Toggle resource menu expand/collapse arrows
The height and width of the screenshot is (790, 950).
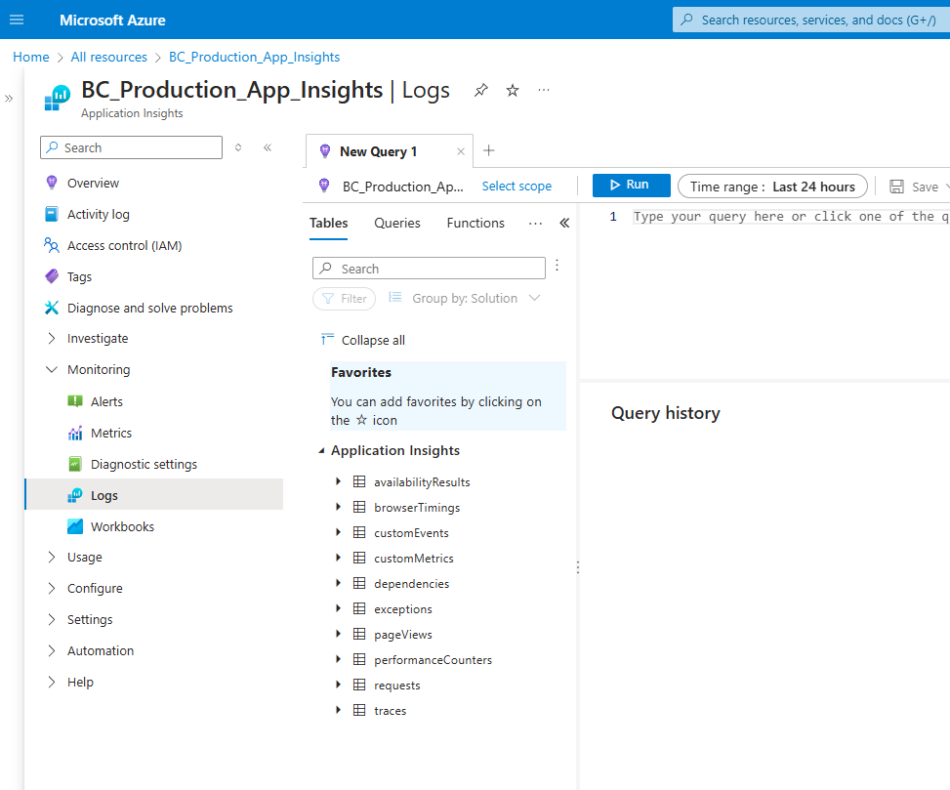[238, 147]
